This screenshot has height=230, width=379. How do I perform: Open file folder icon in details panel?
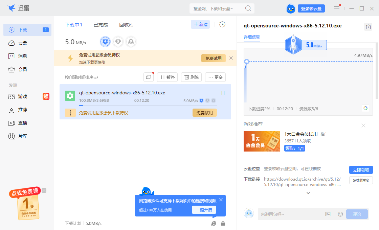[368, 27]
